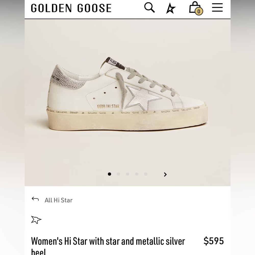
Task: Select the third carousel dot
Action: pyautogui.click(x=128, y=174)
